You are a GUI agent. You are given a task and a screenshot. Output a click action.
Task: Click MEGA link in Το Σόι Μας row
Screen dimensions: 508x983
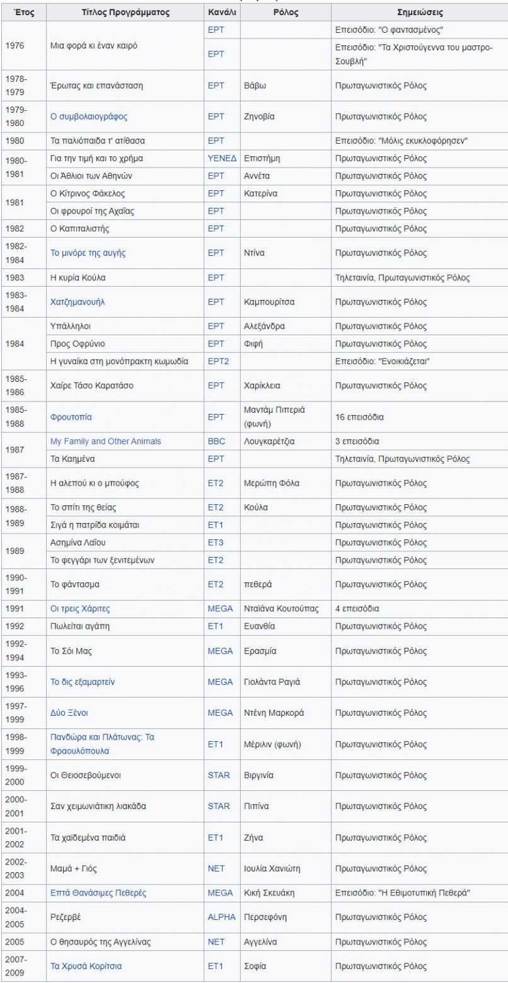tap(220, 651)
